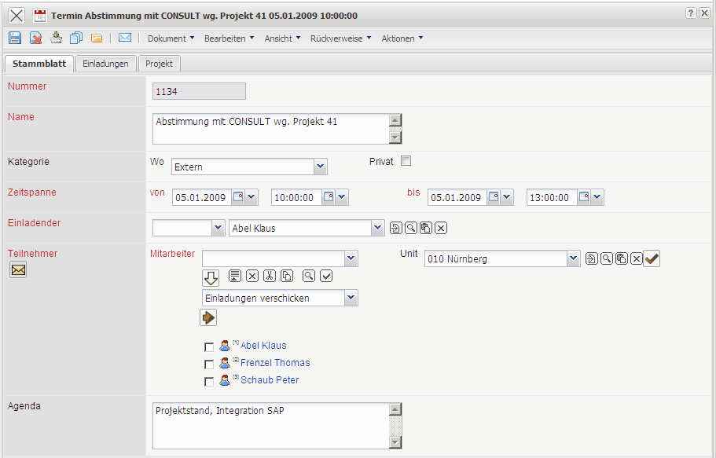Image resolution: width=716 pixels, height=458 pixels.
Task: Expand the Abel Klaus Einladender dropdown
Action: (x=377, y=228)
